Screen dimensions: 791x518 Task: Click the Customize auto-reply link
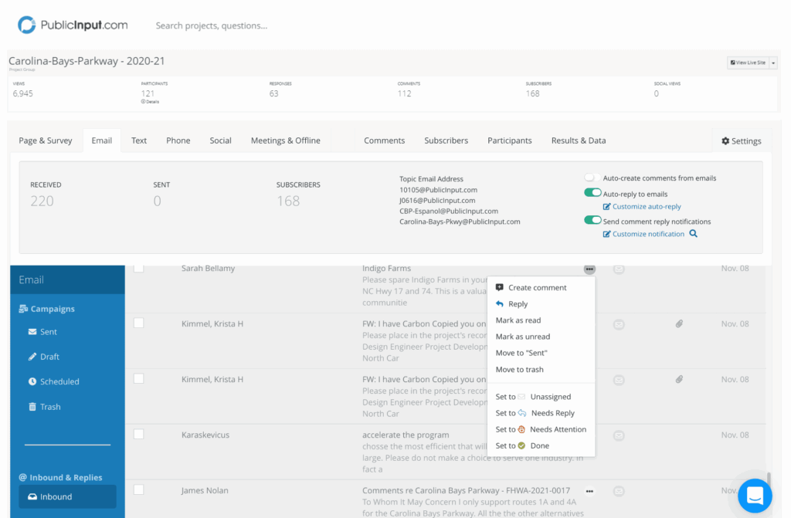coord(647,207)
